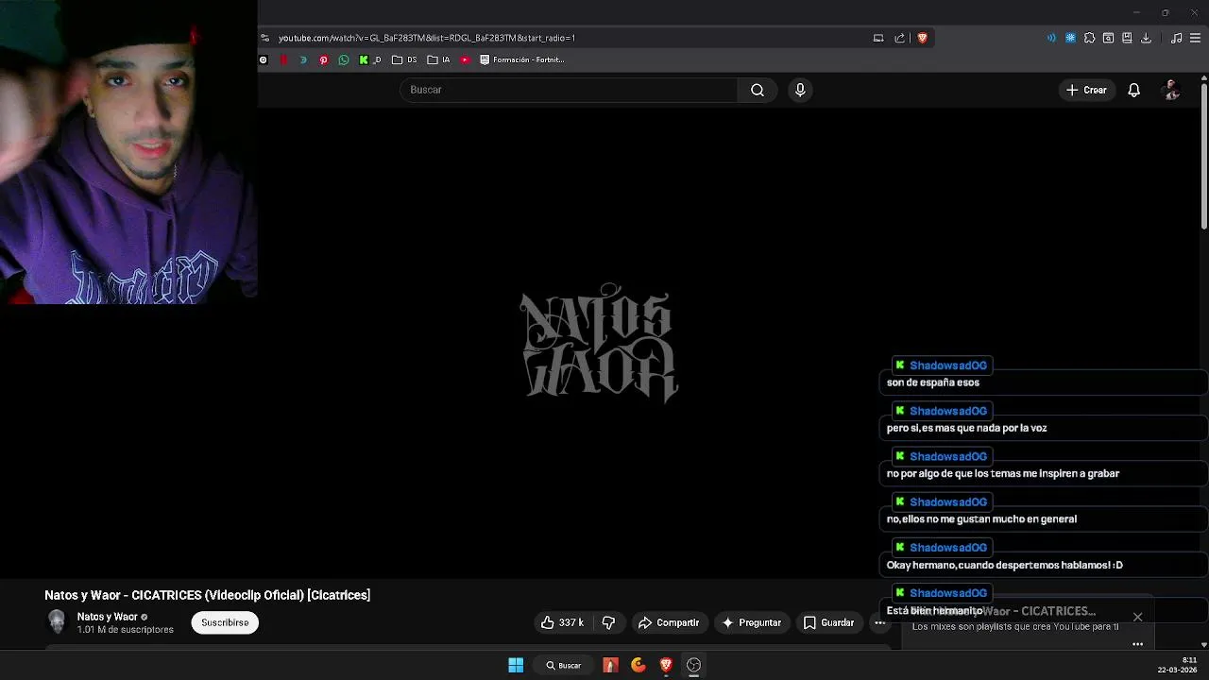The width and height of the screenshot is (1209, 680).
Task: Open the bookmarks panel icon in toolbar
Action: click(x=1127, y=38)
